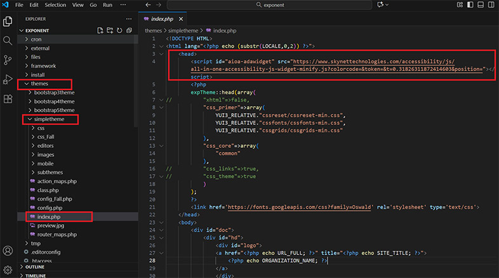Toggle the primary side bar
Viewport: 499px width, 278px height.
click(470, 5)
